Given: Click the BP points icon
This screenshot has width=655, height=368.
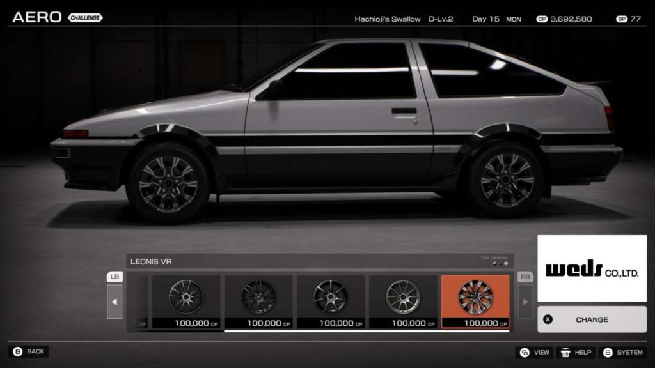Looking at the screenshot, I should [621, 19].
